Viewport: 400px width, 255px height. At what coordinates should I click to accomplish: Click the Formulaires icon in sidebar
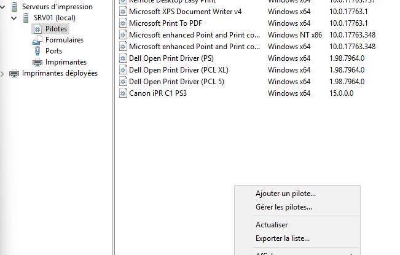[37, 40]
